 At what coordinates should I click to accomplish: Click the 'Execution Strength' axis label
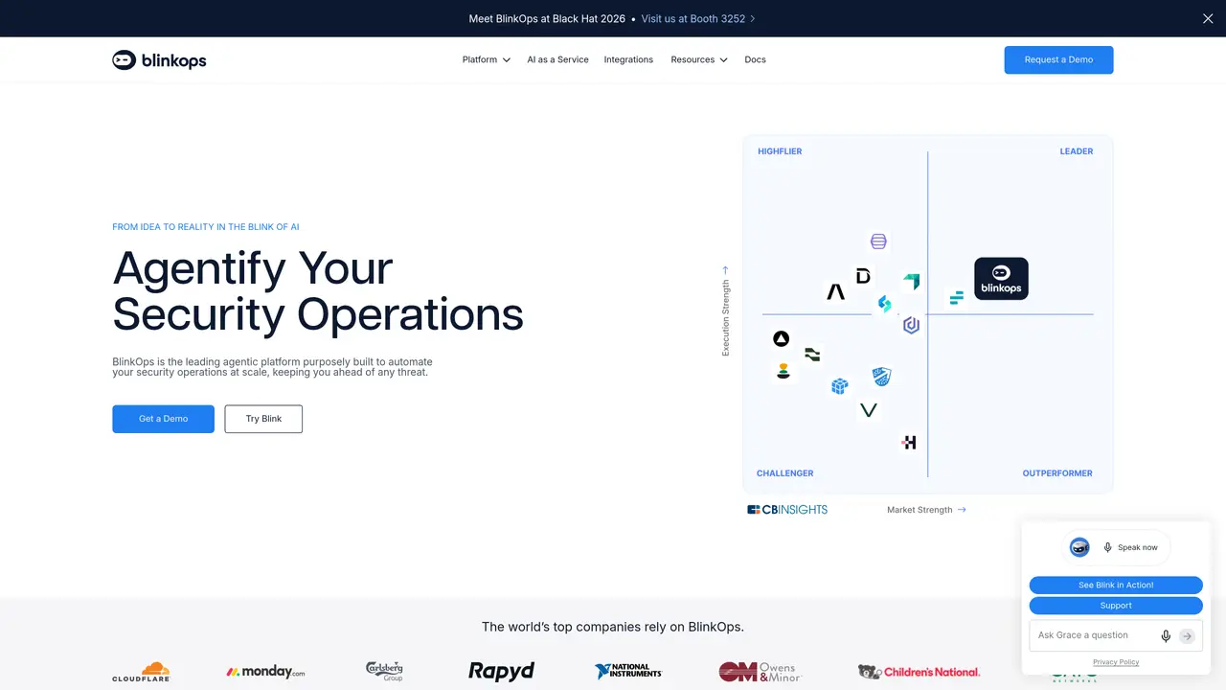pyautogui.click(x=725, y=318)
